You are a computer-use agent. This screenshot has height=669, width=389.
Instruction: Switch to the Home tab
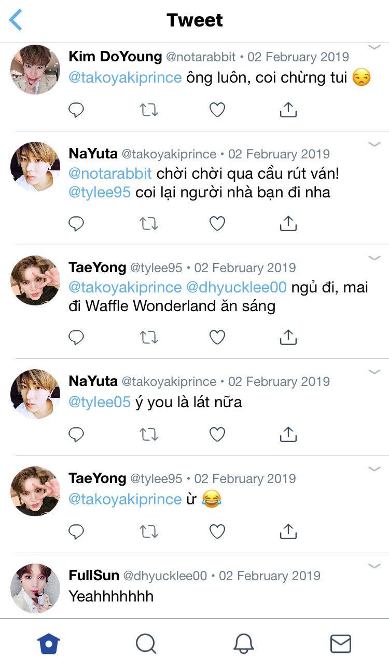49,644
